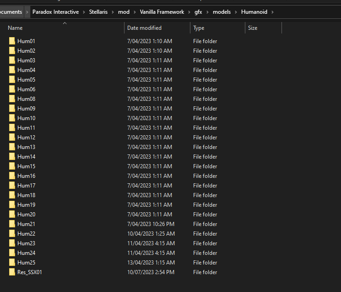Select the Hum25 folder name
341x292 pixels.
click(26, 262)
